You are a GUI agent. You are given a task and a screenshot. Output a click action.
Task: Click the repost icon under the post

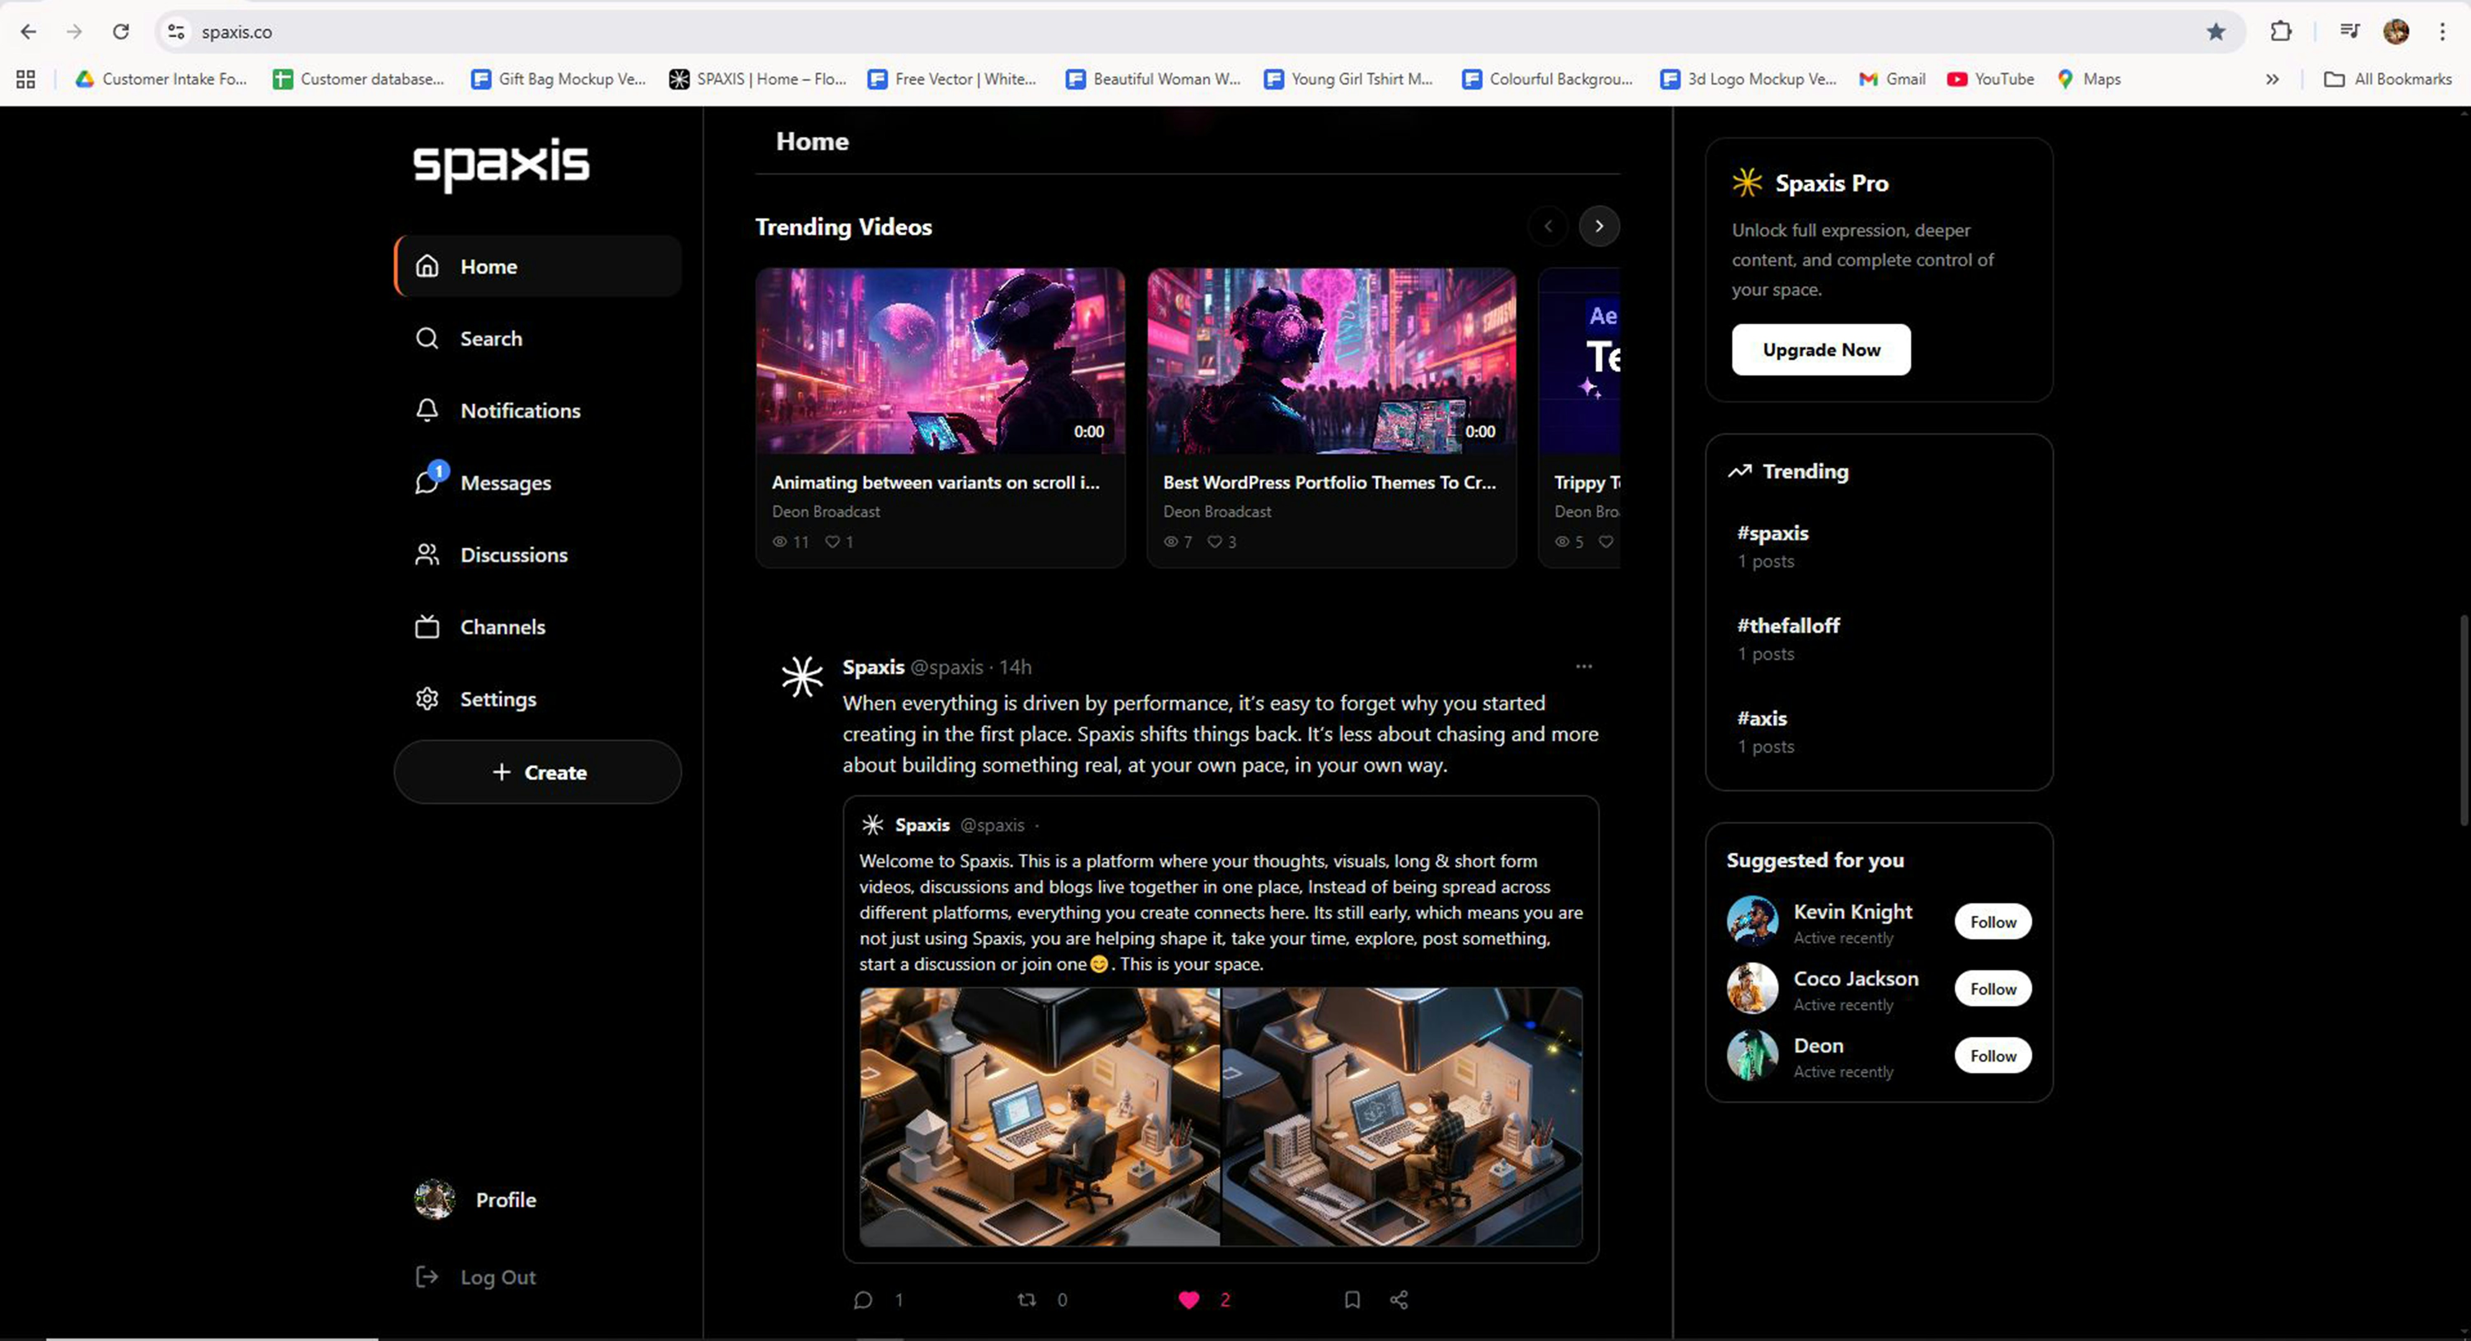click(1026, 1300)
